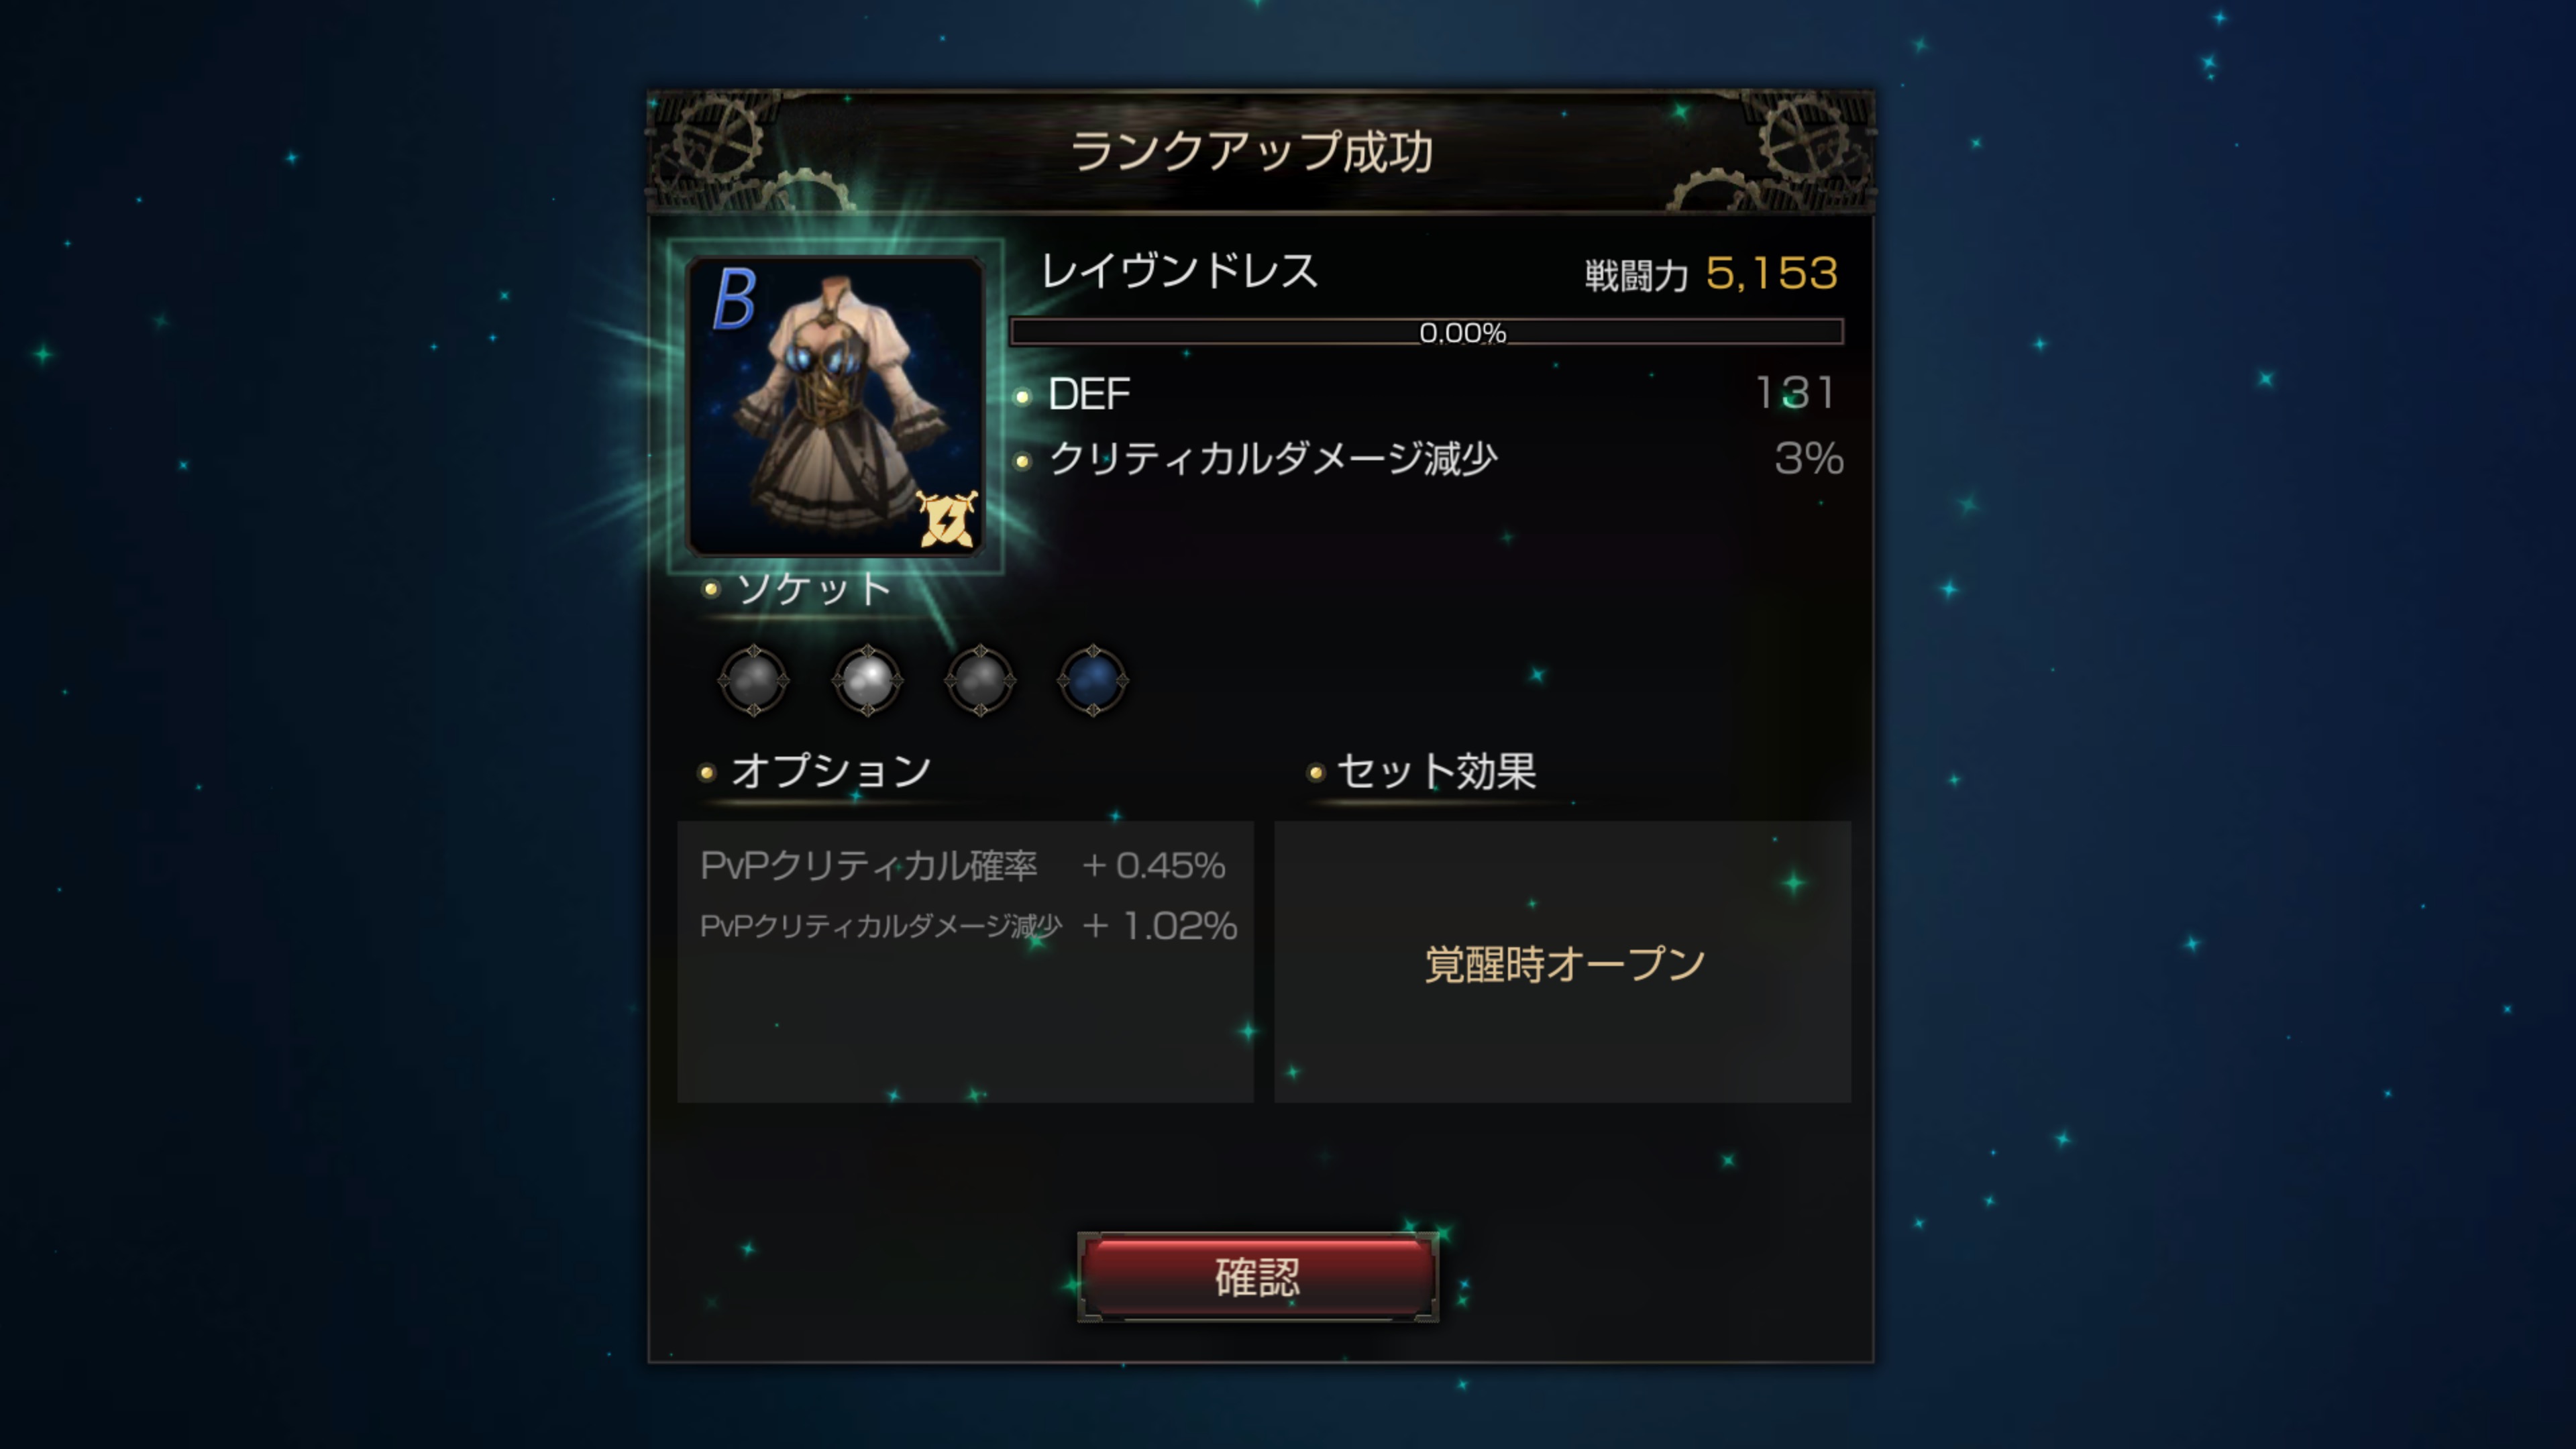
Task: Click the 確認 confirm button
Action: (1257, 1277)
